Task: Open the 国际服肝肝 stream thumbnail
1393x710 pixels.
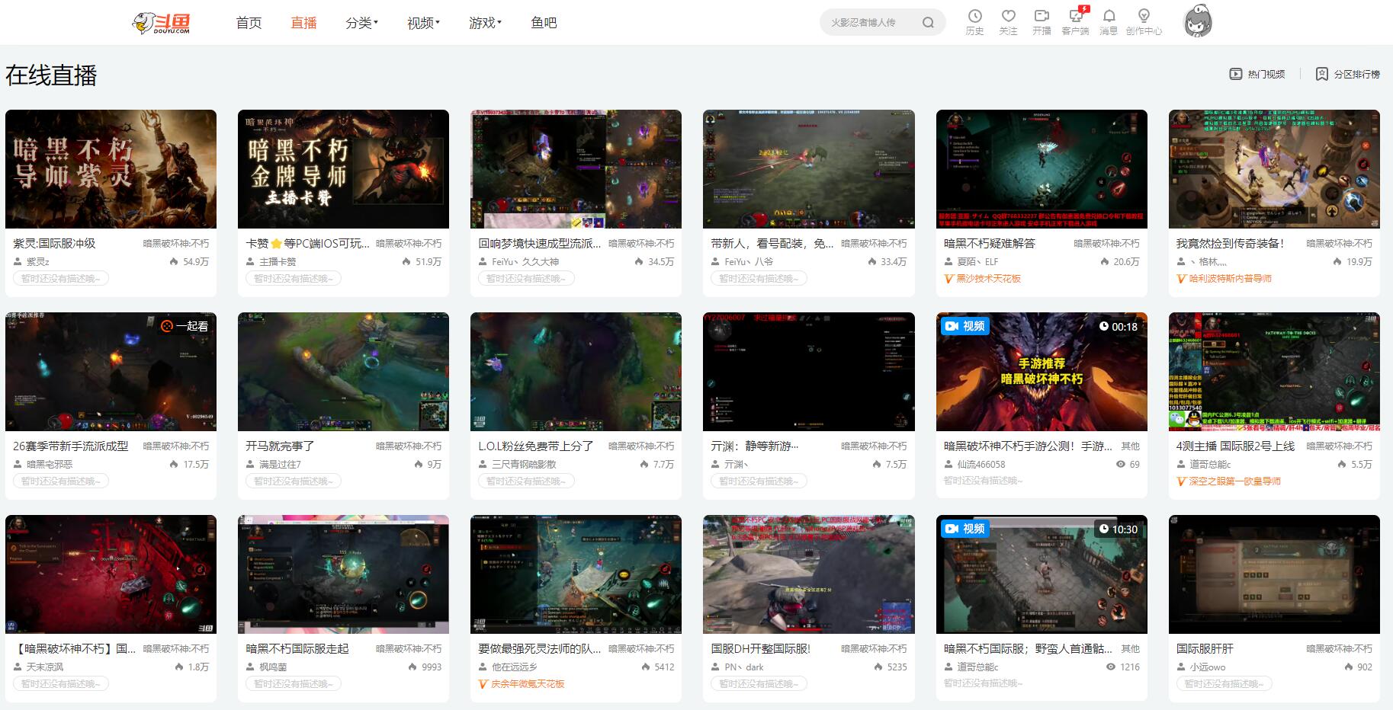Action: [x=1274, y=574]
